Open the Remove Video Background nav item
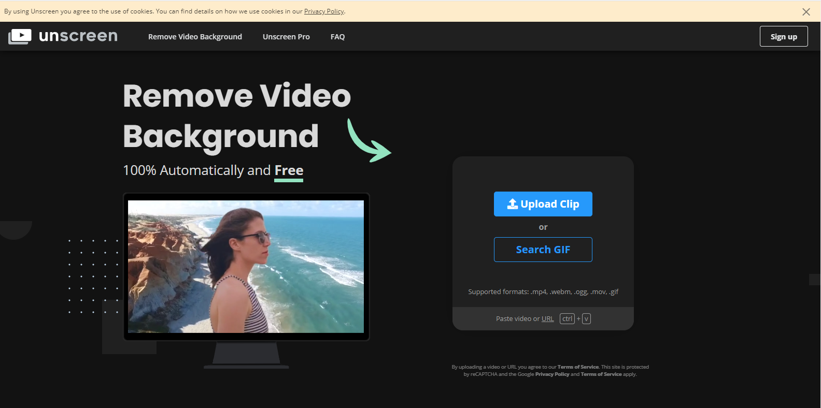The image size is (821, 408). pyautogui.click(x=195, y=37)
